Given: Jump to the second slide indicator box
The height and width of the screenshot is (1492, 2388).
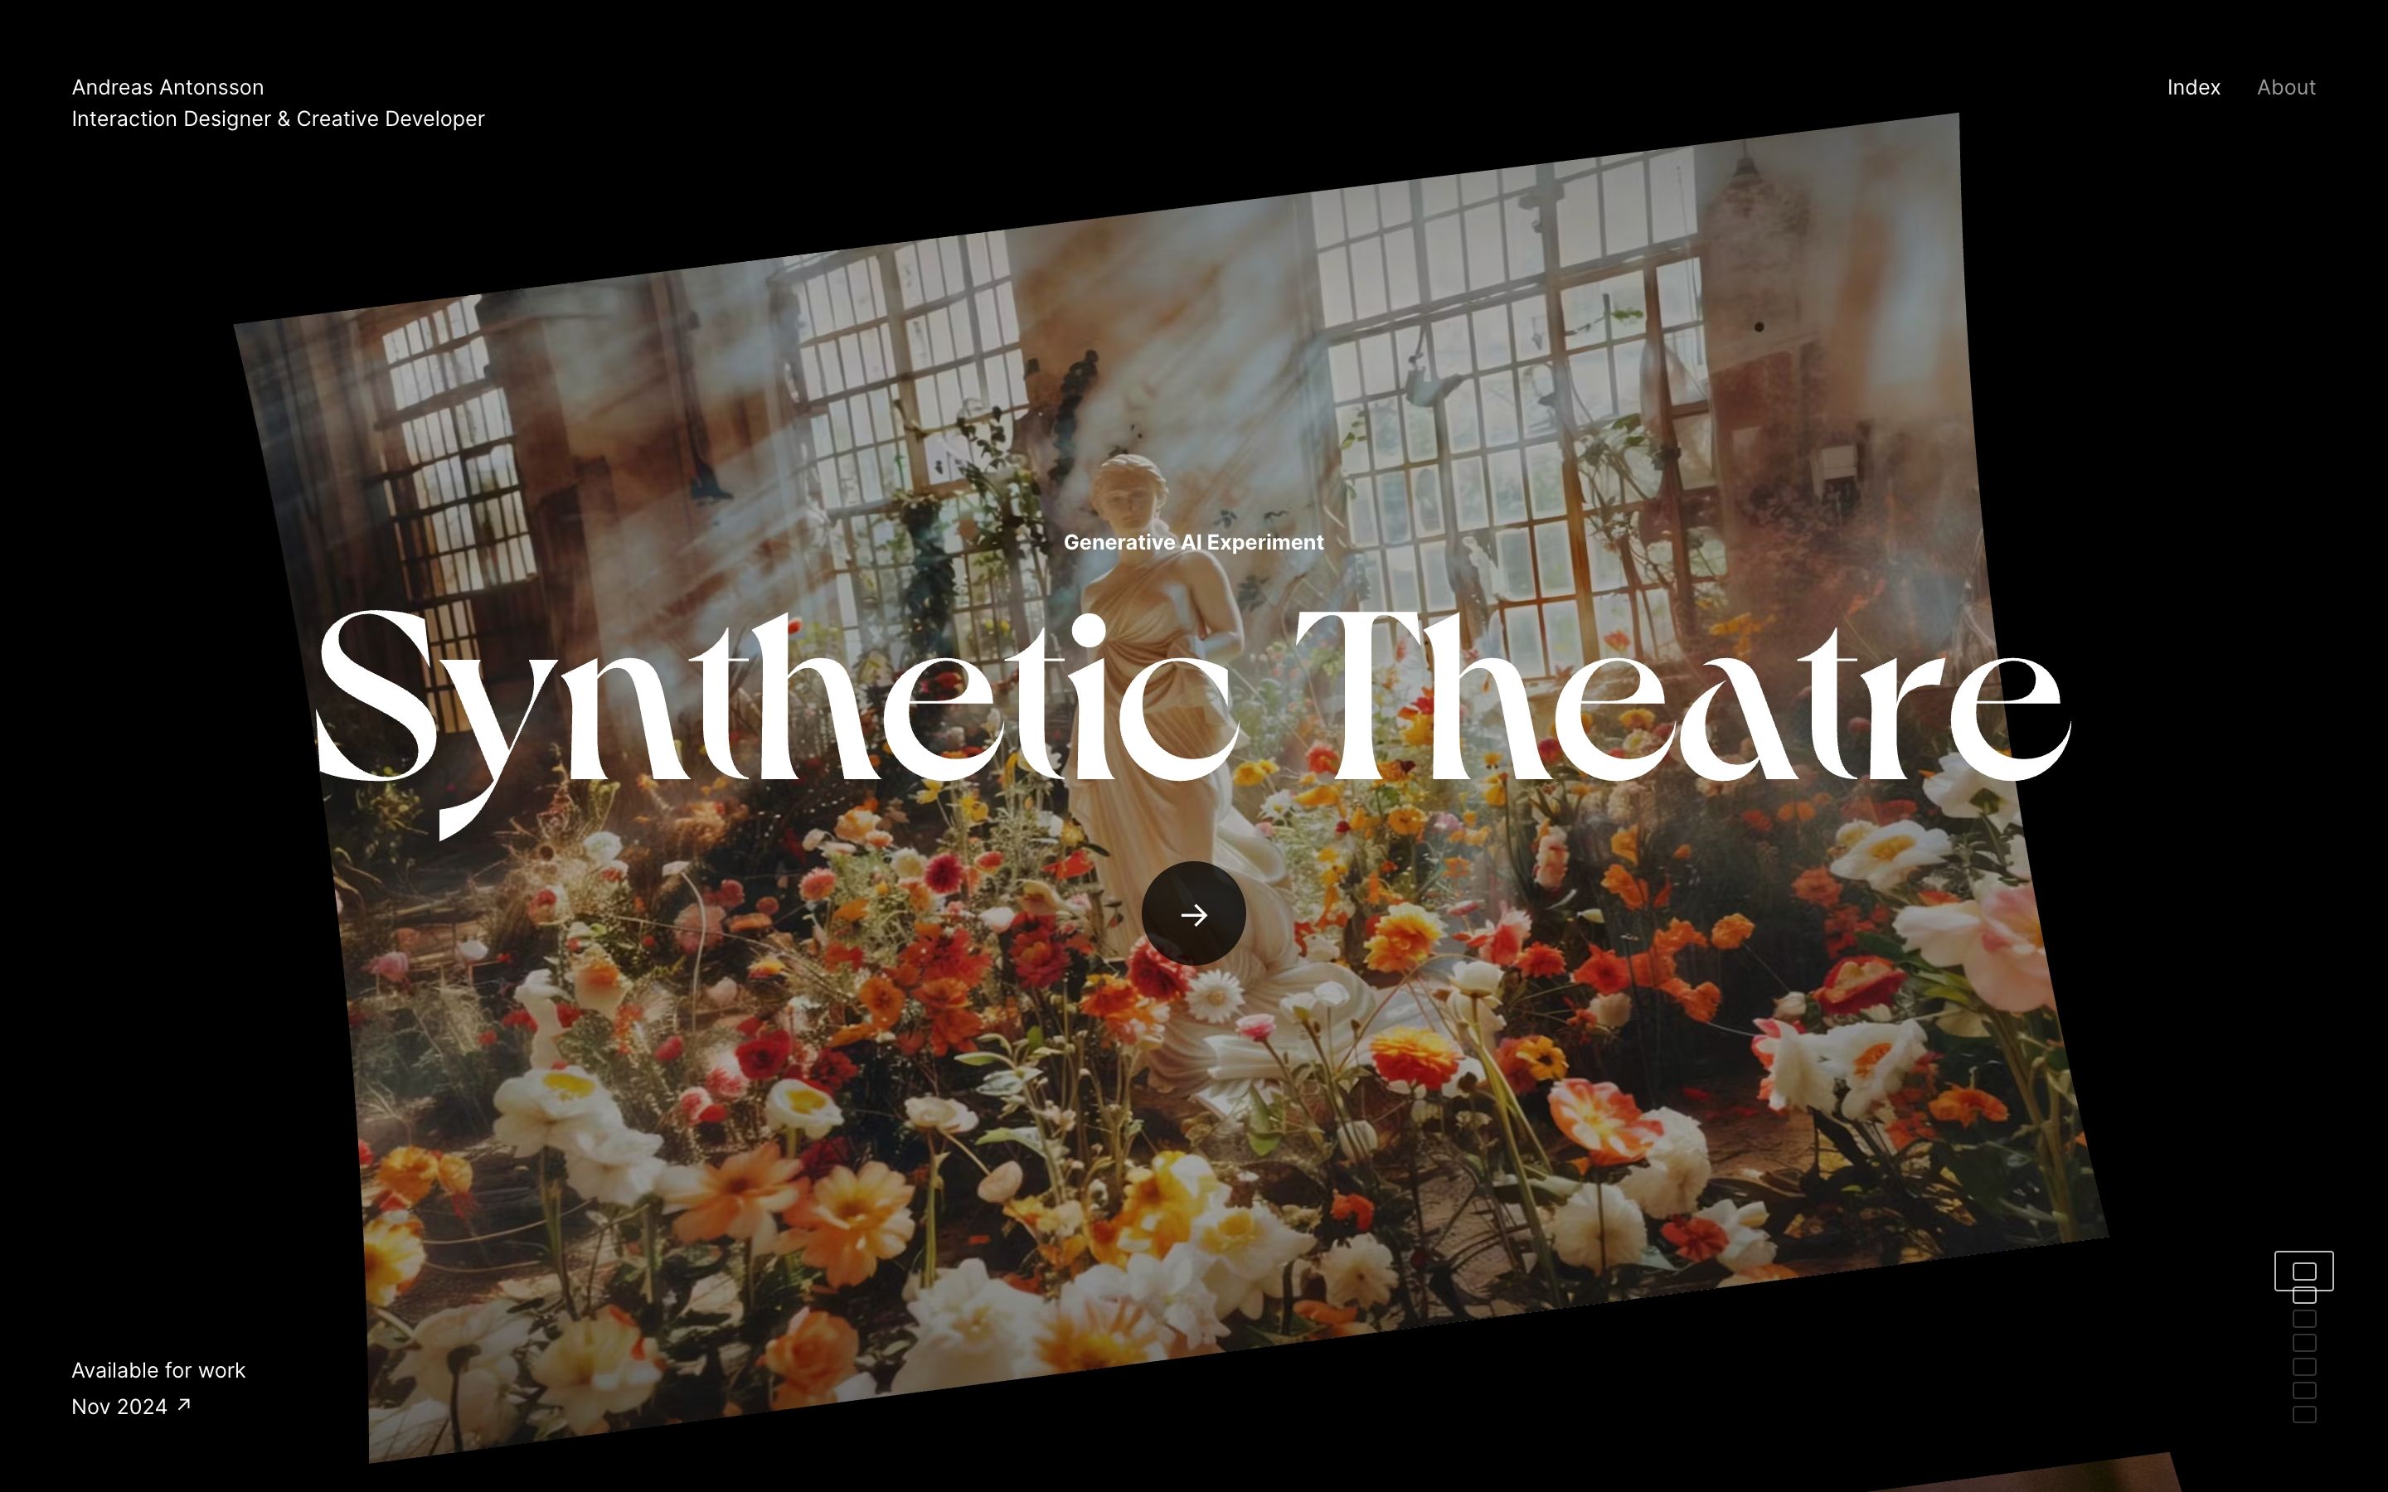Looking at the screenshot, I should (x=2303, y=1296).
